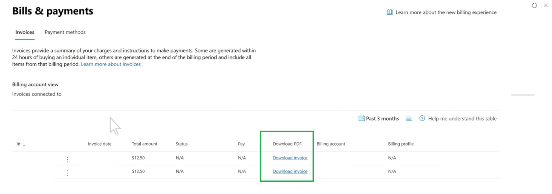552x194 pixels.
Task: Open more options menu for first invoice row
Action: click(x=67, y=160)
